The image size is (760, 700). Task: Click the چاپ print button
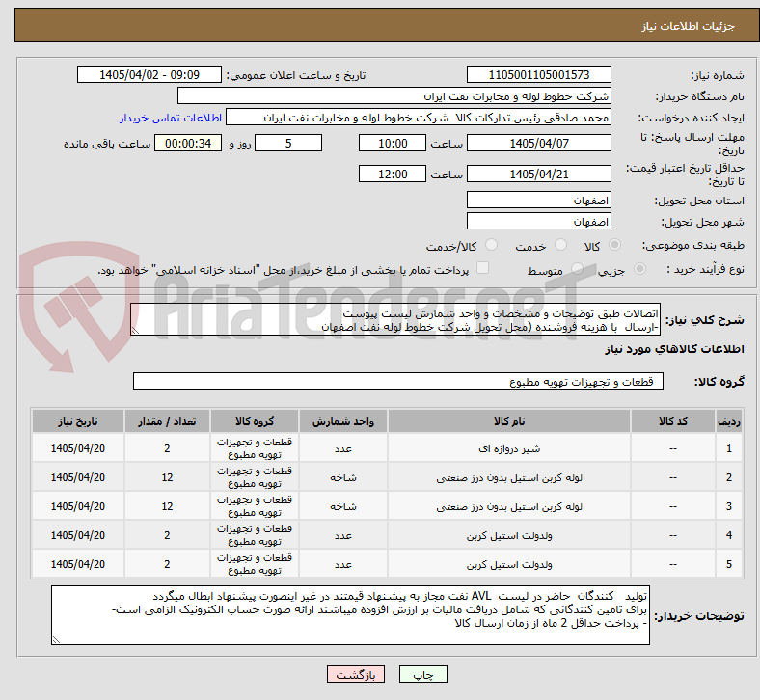422,674
